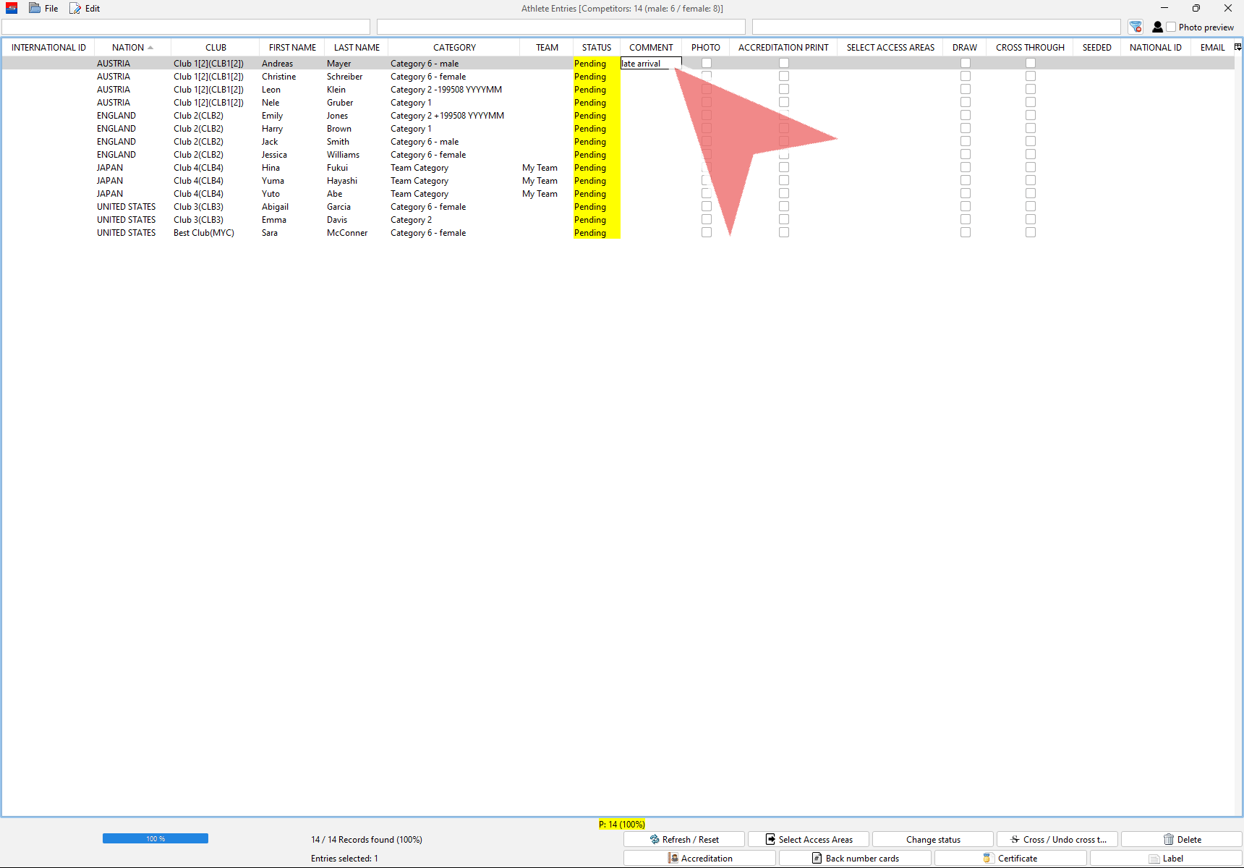The image size is (1244, 868).
Task: Open the Edit menu
Action: point(85,9)
